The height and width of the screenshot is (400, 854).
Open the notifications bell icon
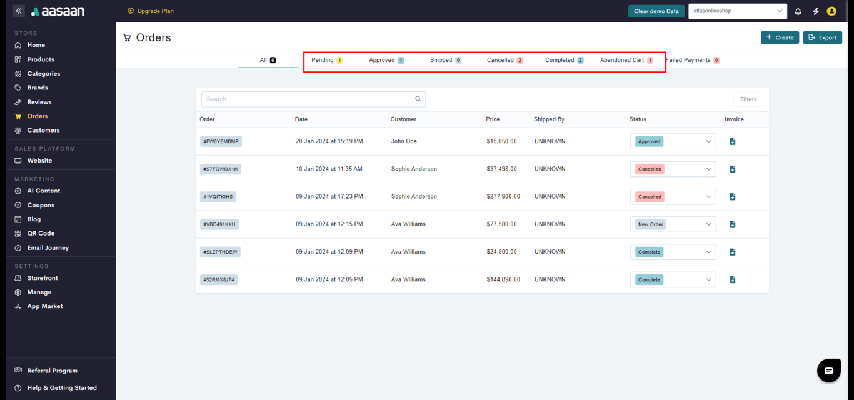click(798, 11)
